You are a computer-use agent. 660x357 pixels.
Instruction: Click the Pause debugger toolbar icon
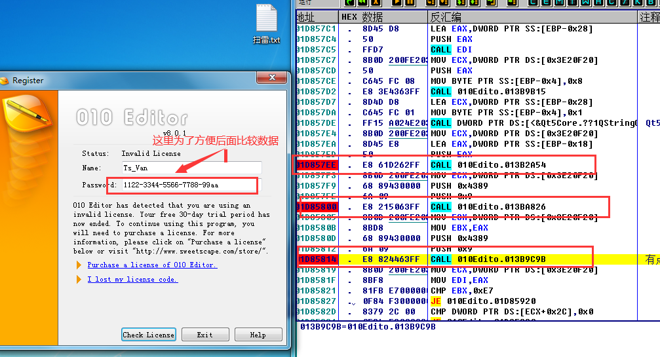point(410,2)
